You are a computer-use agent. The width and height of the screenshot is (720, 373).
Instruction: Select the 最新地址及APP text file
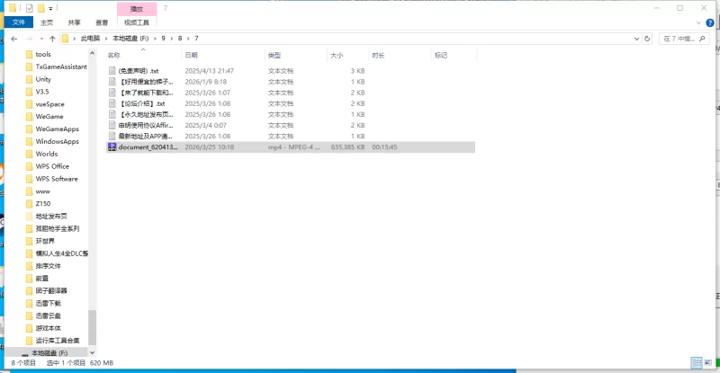[146, 137]
